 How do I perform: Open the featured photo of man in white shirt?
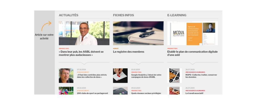click(x=84, y=33)
